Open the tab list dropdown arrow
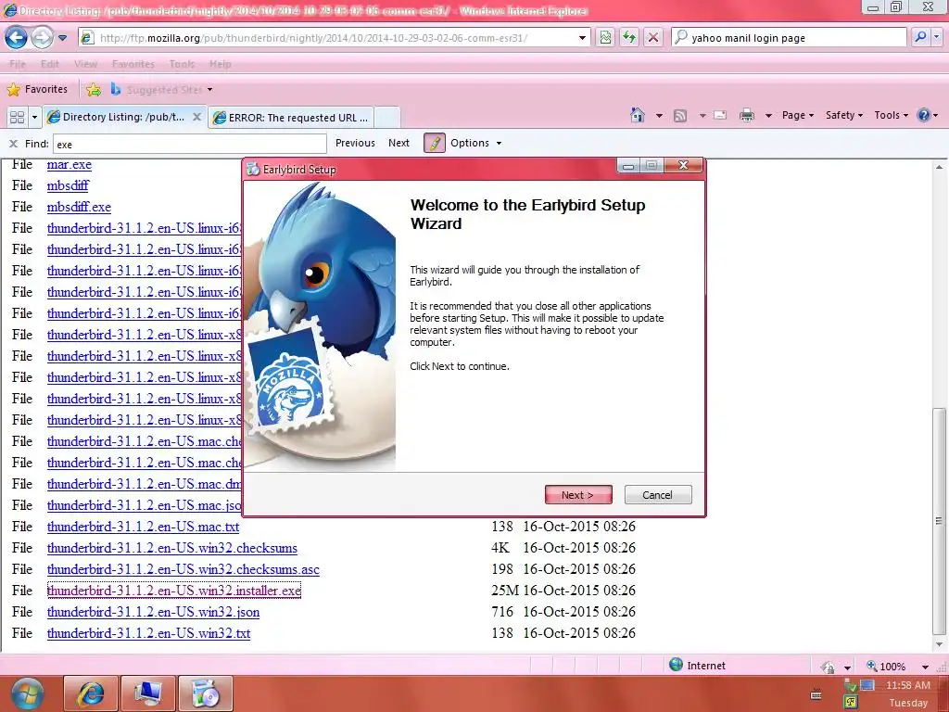 coord(34,117)
